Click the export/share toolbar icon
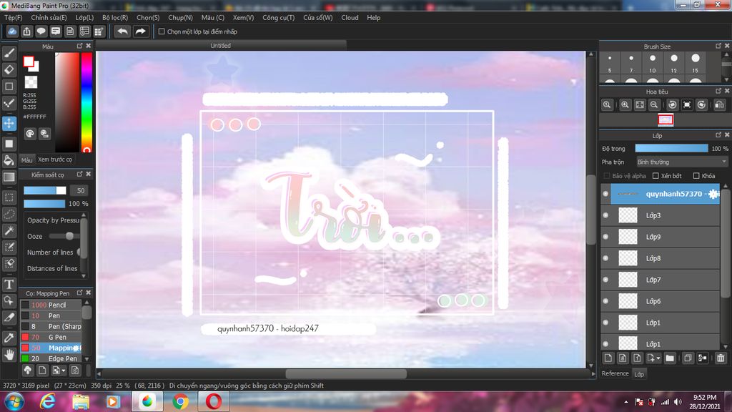This screenshot has height=412, width=732. [x=26, y=31]
